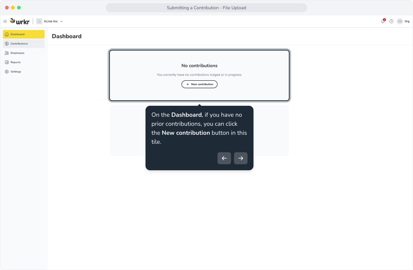
Task: Click the macOS yellow minimize button
Action: click(x=13, y=8)
